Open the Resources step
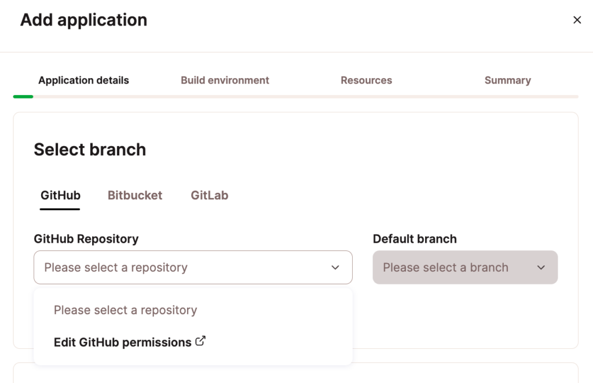Screen dimensions: 593x383 (366, 80)
